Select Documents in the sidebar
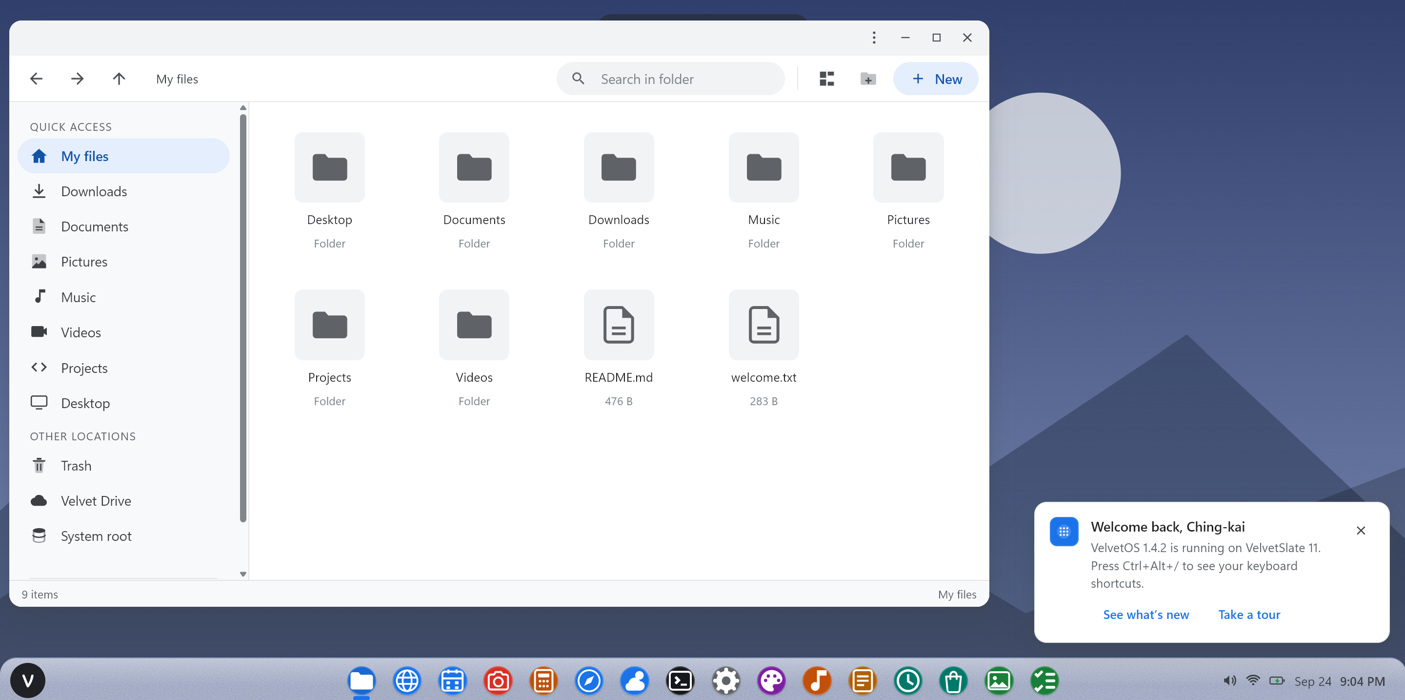1405x700 pixels. (123, 226)
